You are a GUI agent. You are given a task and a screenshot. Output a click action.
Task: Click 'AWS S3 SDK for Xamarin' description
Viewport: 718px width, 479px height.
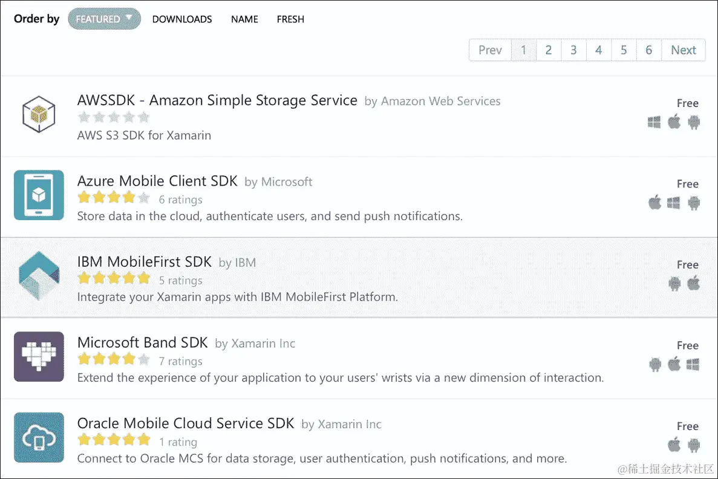point(144,135)
